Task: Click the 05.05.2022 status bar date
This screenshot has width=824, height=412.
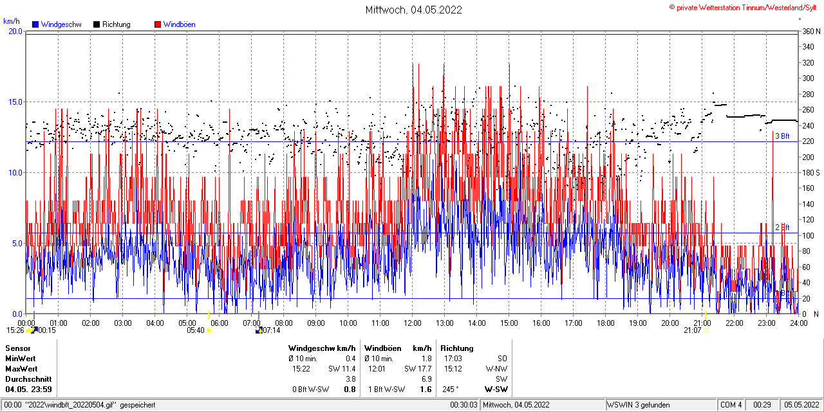Action: coord(801,405)
